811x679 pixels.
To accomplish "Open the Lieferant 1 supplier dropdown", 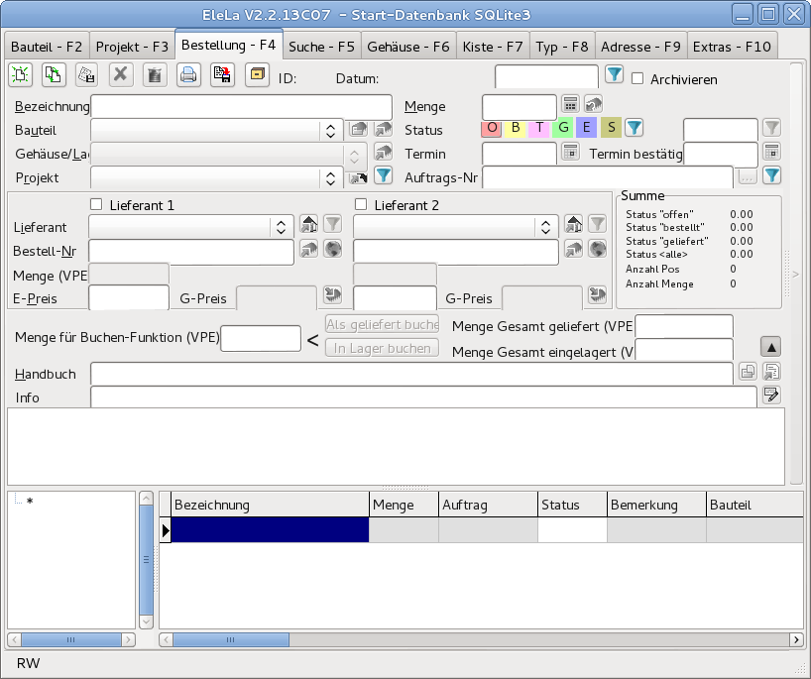I will [191, 227].
